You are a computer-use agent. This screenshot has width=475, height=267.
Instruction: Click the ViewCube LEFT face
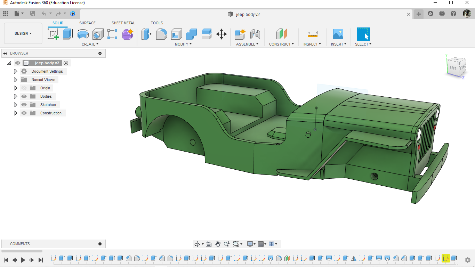coord(453,68)
